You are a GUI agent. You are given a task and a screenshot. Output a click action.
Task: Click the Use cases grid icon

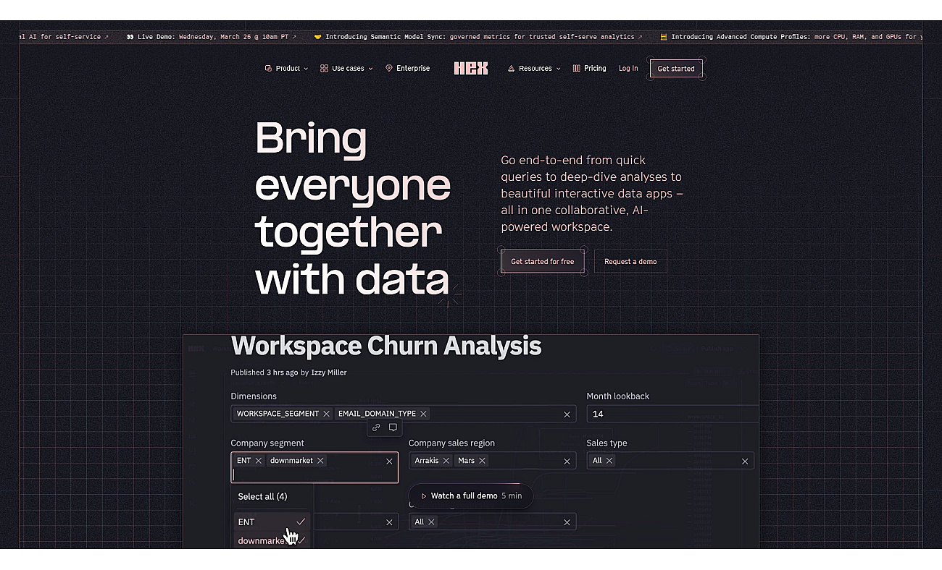point(324,68)
